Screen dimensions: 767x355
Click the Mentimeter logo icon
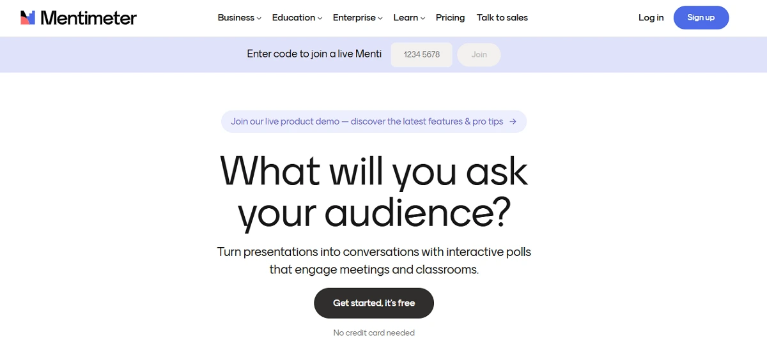[x=27, y=18]
